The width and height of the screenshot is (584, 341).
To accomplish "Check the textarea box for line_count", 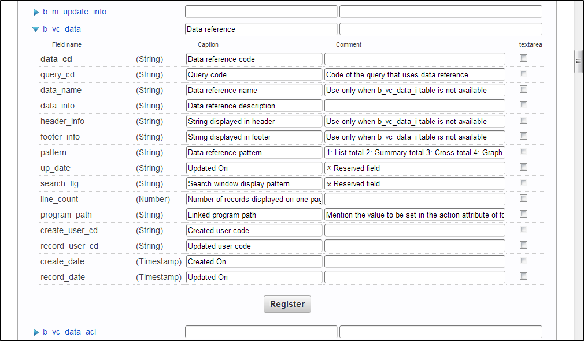I will point(523,198).
